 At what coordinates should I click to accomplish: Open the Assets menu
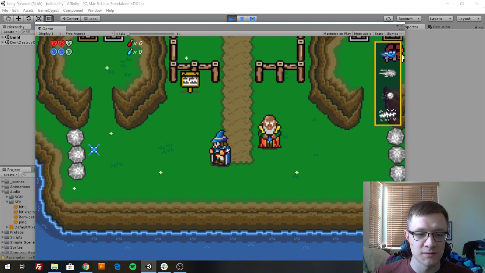tap(28, 10)
